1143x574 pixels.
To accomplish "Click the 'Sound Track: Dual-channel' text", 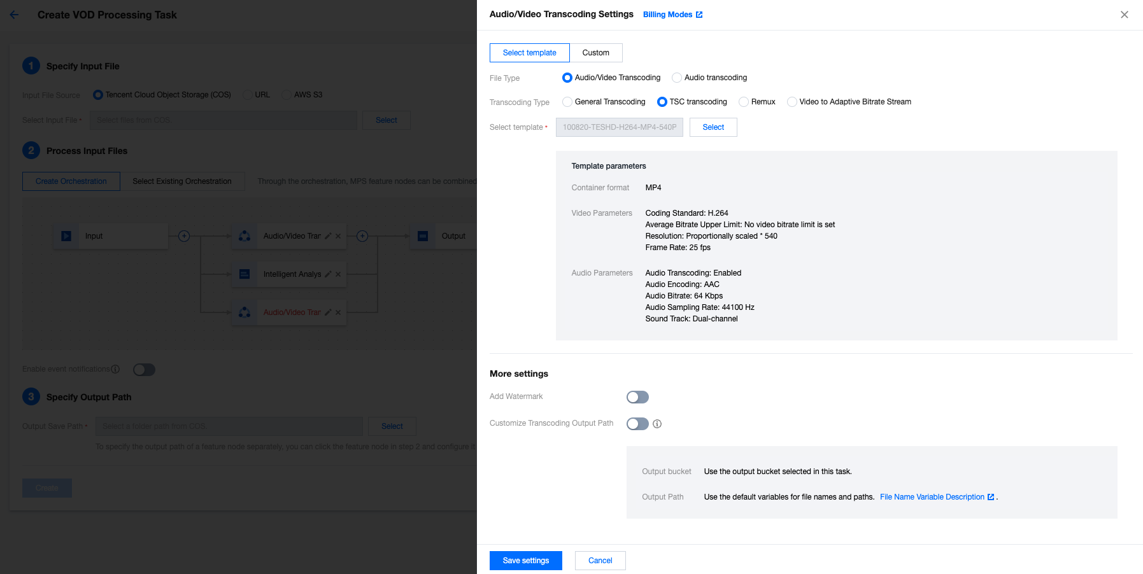I will (x=692, y=319).
